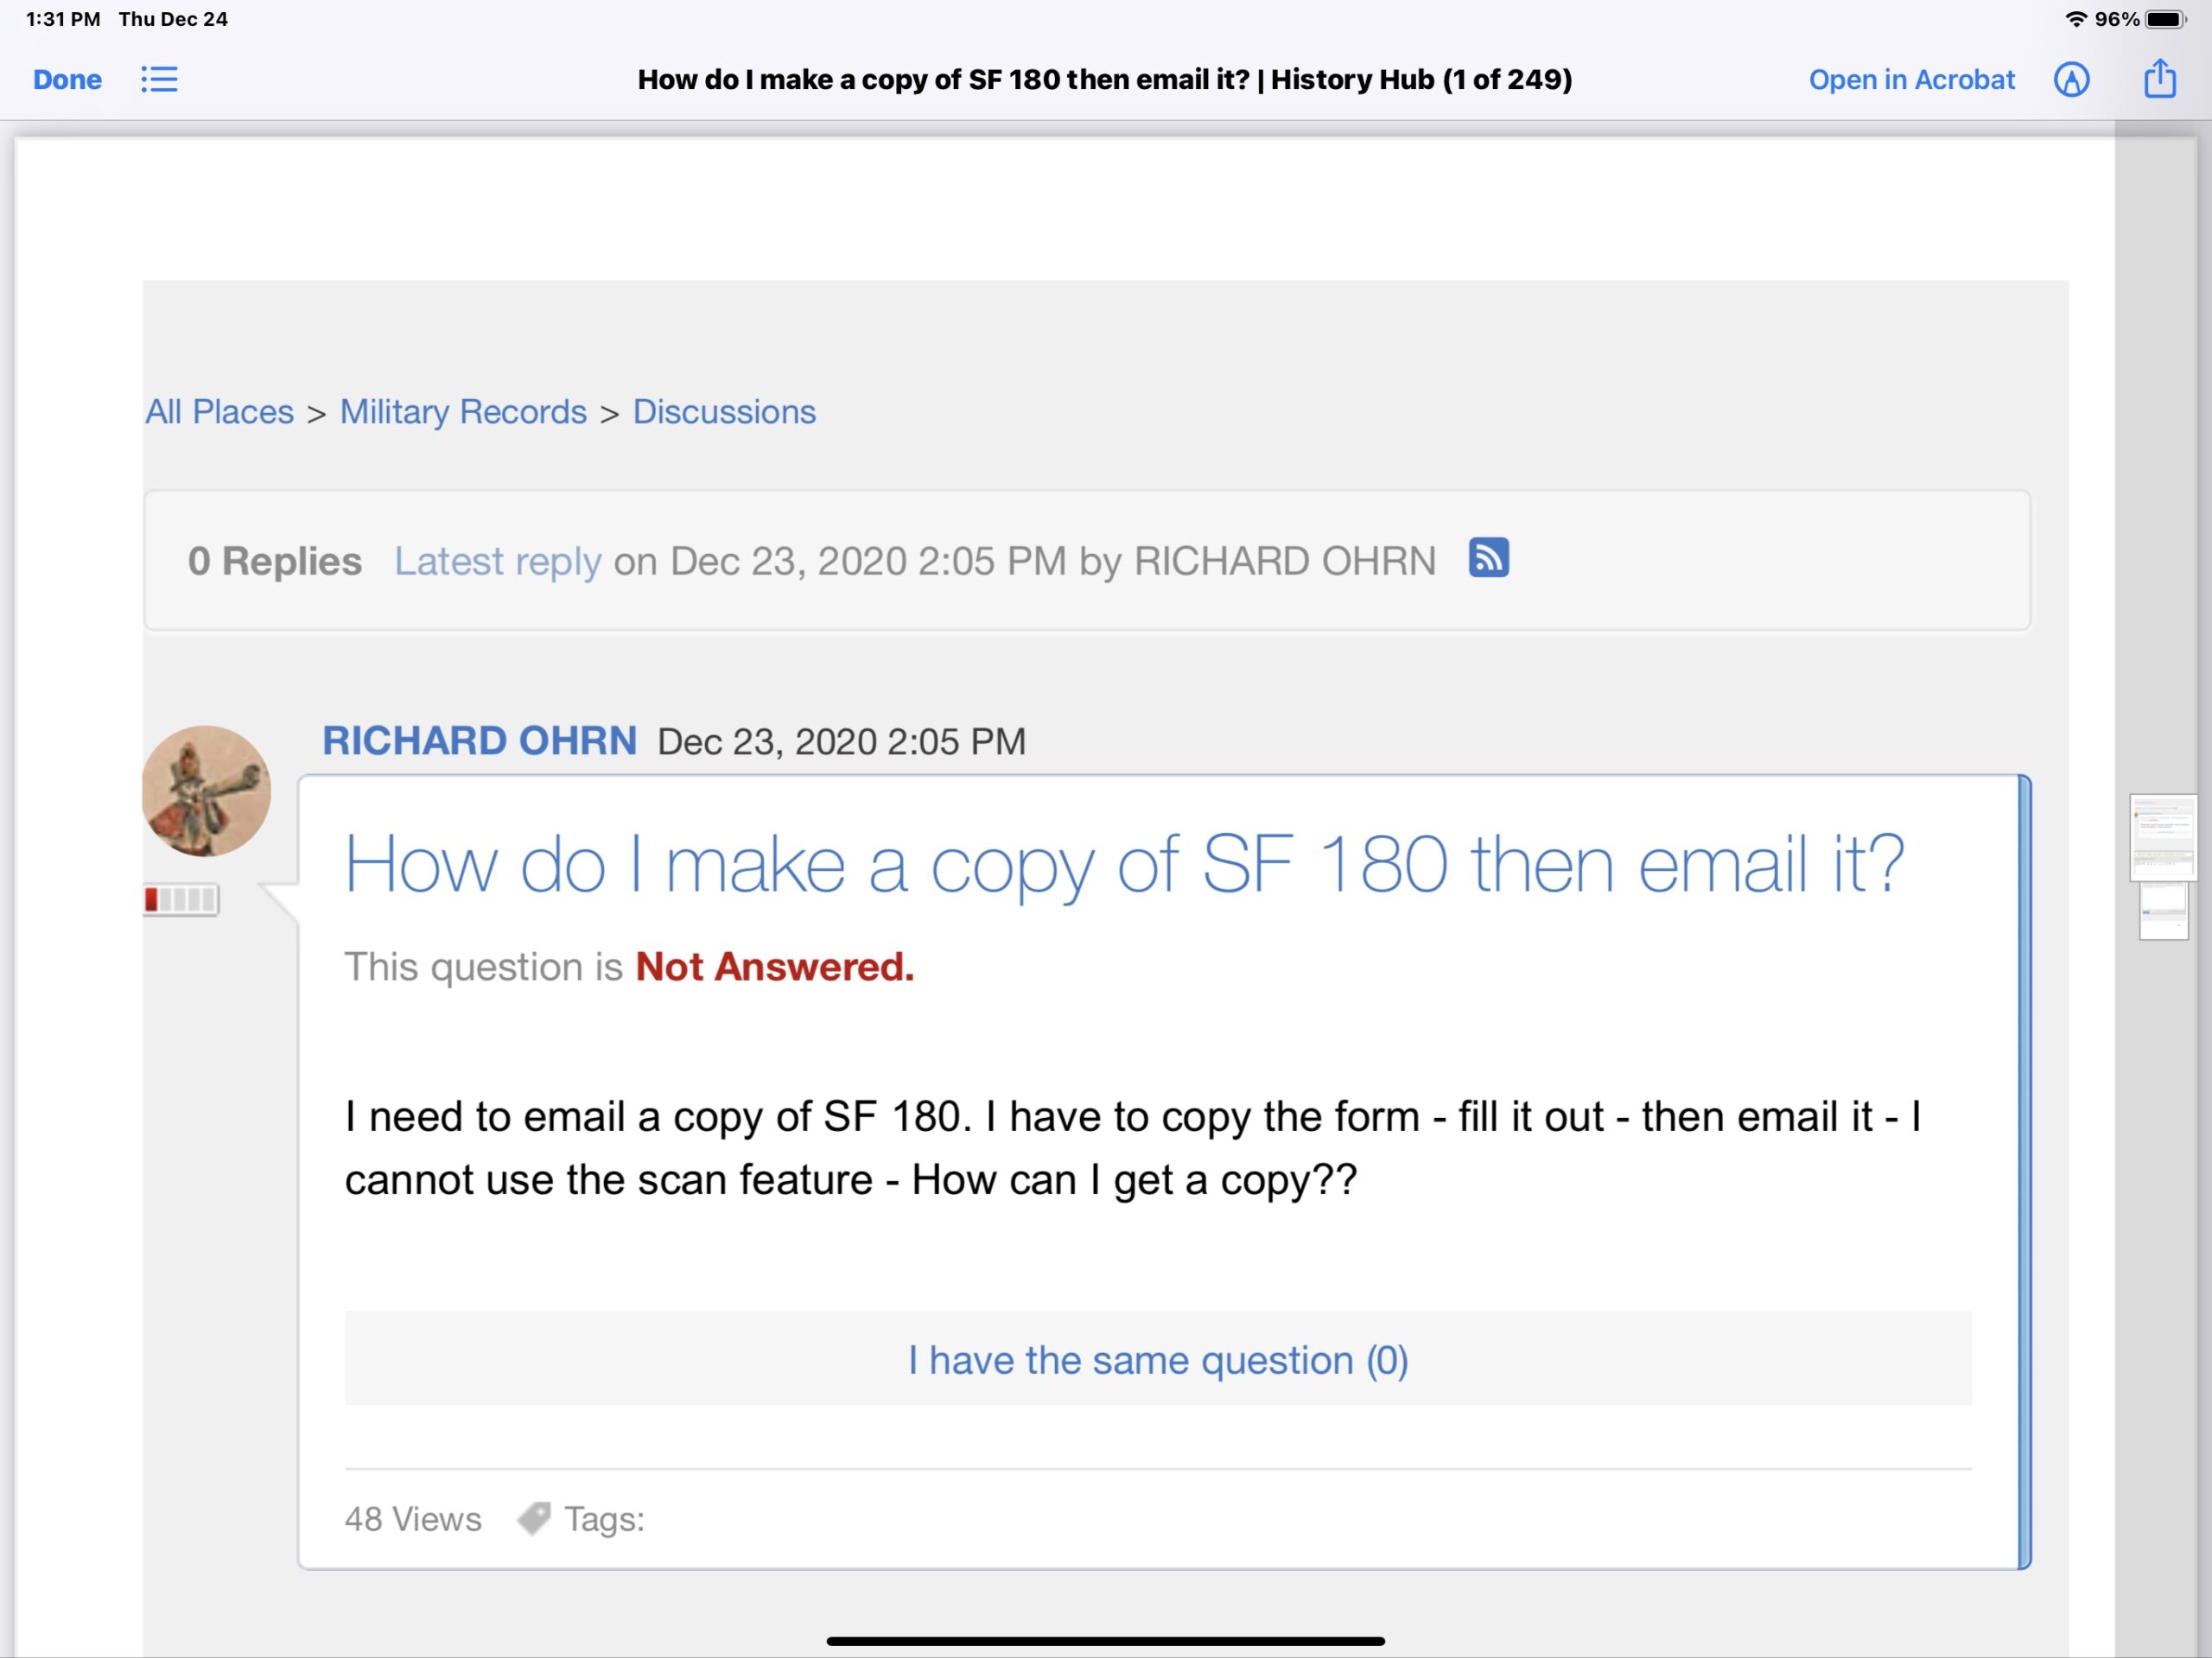Open the thumbnail list view in the toolbar

(160, 80)
